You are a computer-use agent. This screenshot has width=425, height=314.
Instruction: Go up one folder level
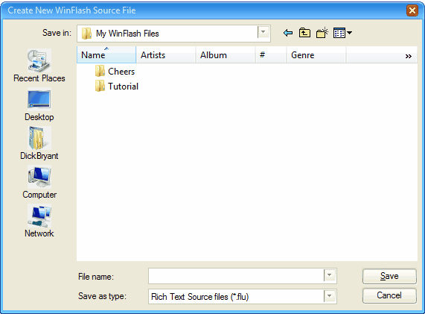[x=304, y=33]
